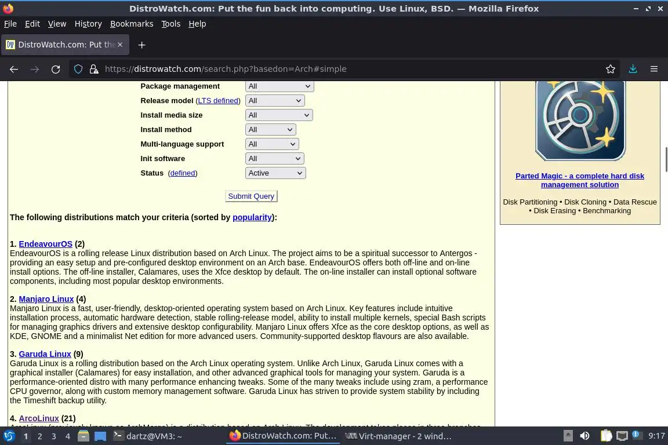Click the Parted Magic disk logo

(x=580, y=121)
